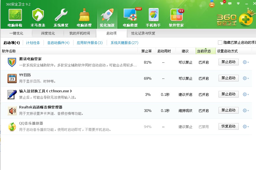Image resolution: width=256 pixels, height=170 pixels.
Task: Open 自启动插件(4) link
Action: point(58,43)
